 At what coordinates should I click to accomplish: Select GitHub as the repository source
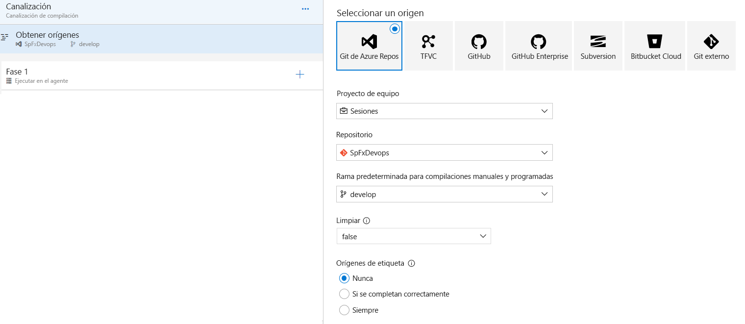479,46
